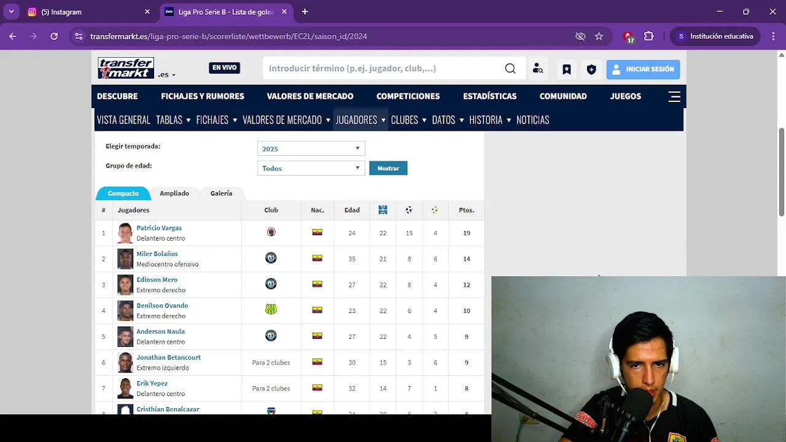This screenshot has height=442, width=786.
Task: Click Anderson Naula club crest
Action: pyautogui.click(x=271, y=335)
